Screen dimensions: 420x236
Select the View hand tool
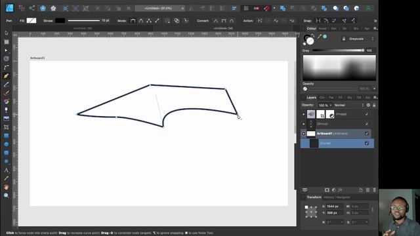(7, 187)
